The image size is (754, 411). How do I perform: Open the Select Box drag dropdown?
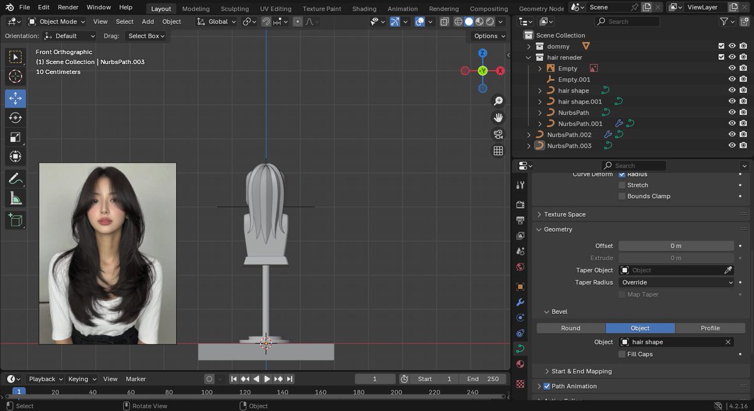tap(146, 36)
